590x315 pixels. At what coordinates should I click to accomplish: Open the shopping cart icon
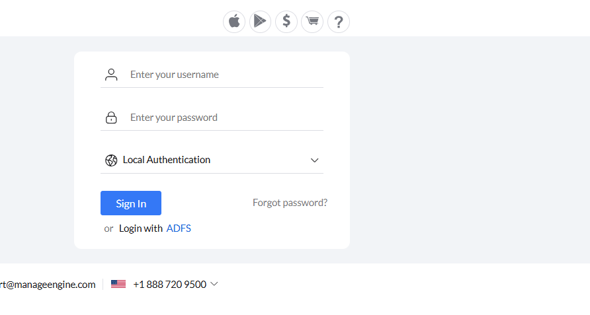point(312,21)
